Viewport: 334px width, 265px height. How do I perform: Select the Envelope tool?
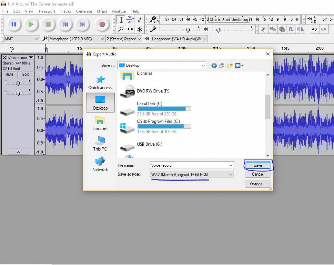click(x=130, y=20)
